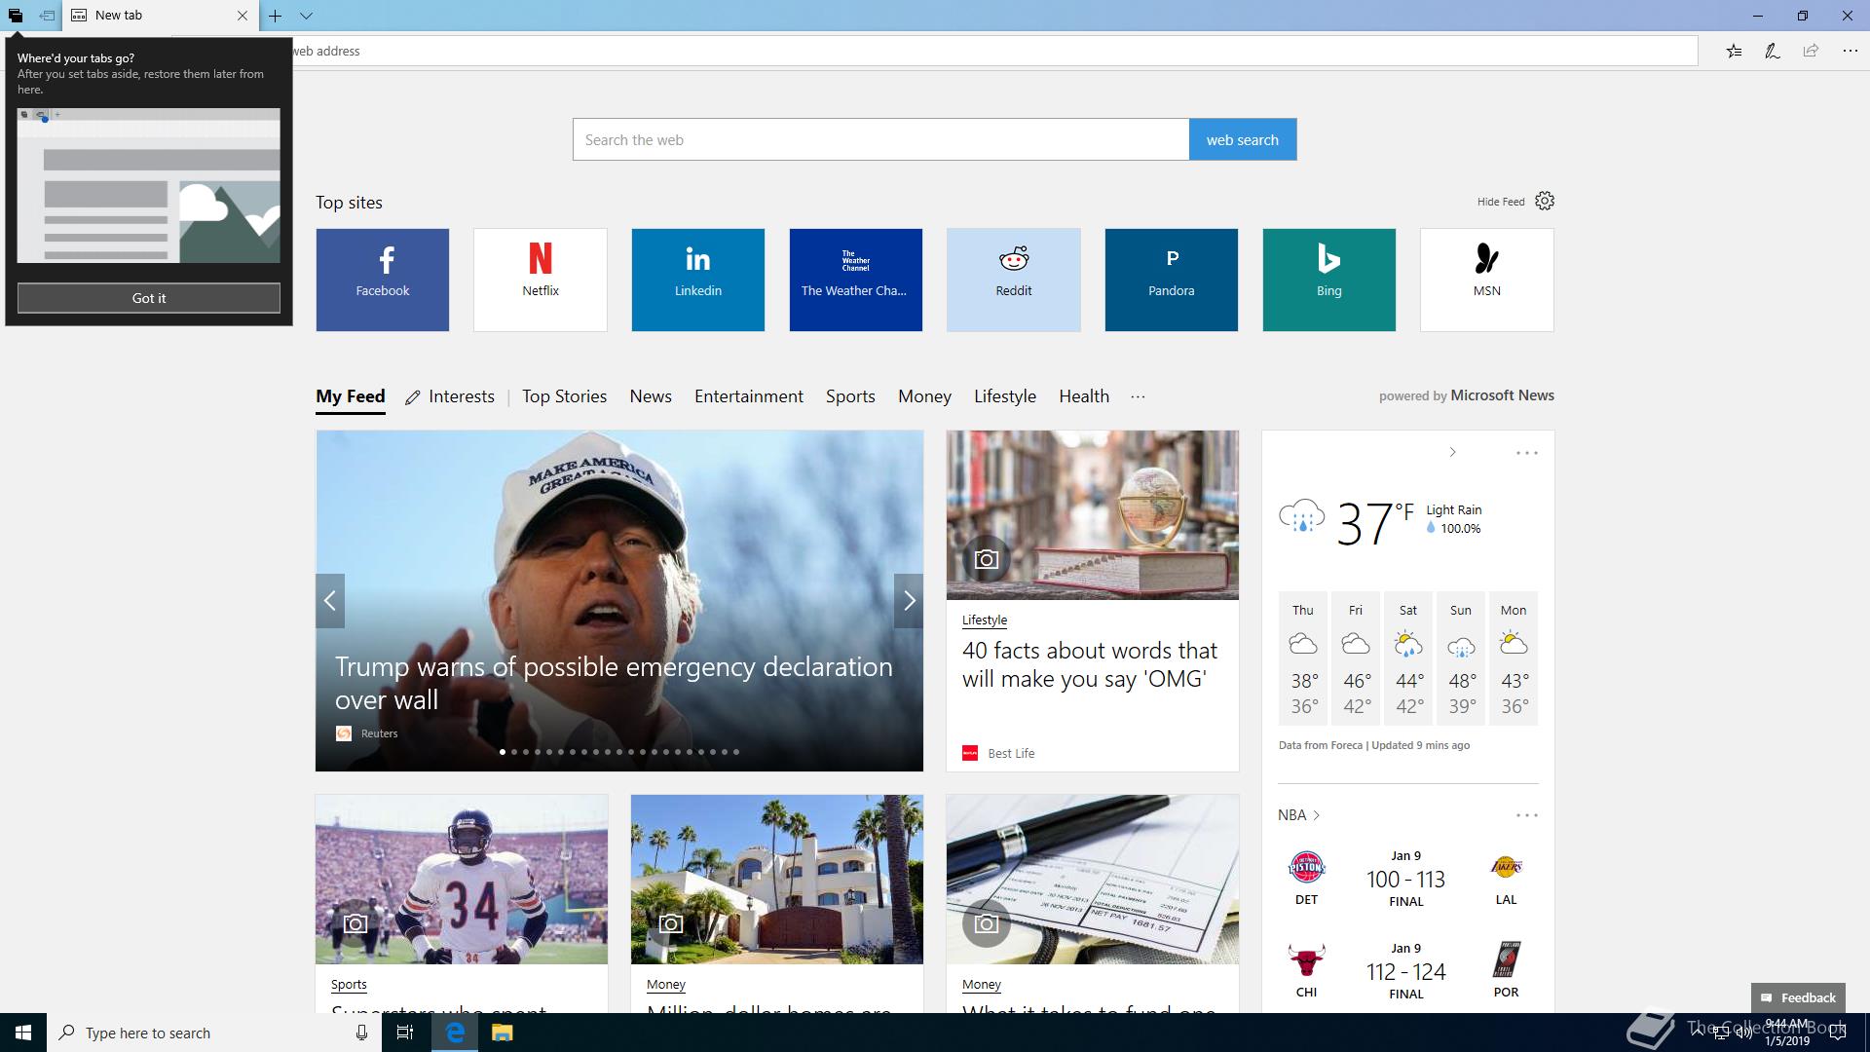Open the tabs you've set aside icon
Viewport: 1870px width, 1052px height.
pyautogui.click(x=16, y=16)
